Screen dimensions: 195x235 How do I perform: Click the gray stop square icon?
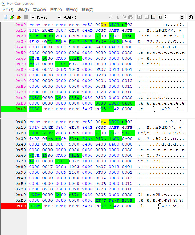[26, 17]
